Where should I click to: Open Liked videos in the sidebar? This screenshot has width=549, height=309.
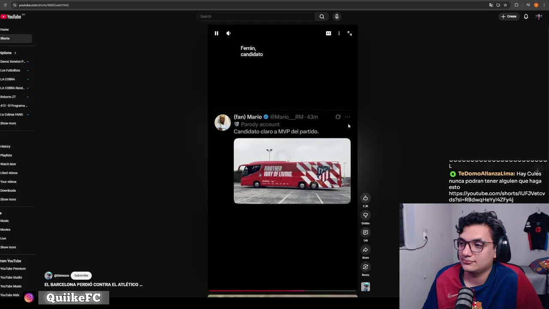pyautogui.click(x=9, y=173)
